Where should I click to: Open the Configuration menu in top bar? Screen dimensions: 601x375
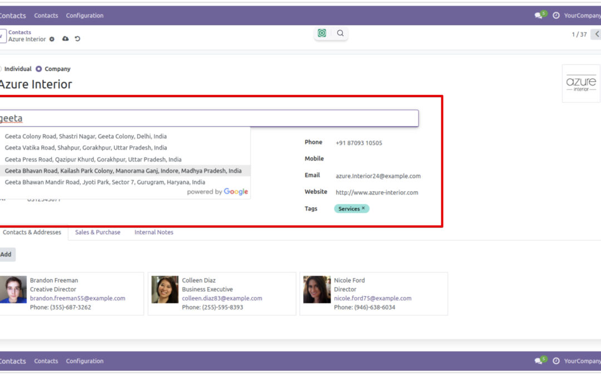click(x=85, y=16)
